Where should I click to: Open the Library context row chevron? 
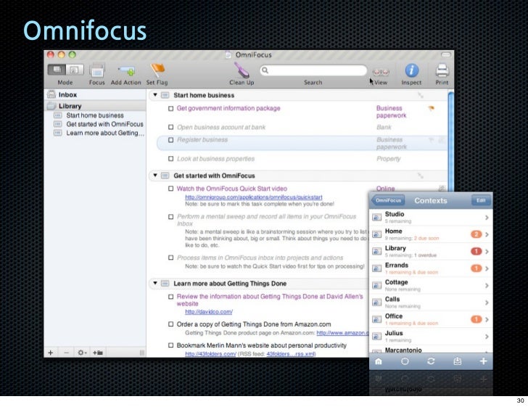487,251
